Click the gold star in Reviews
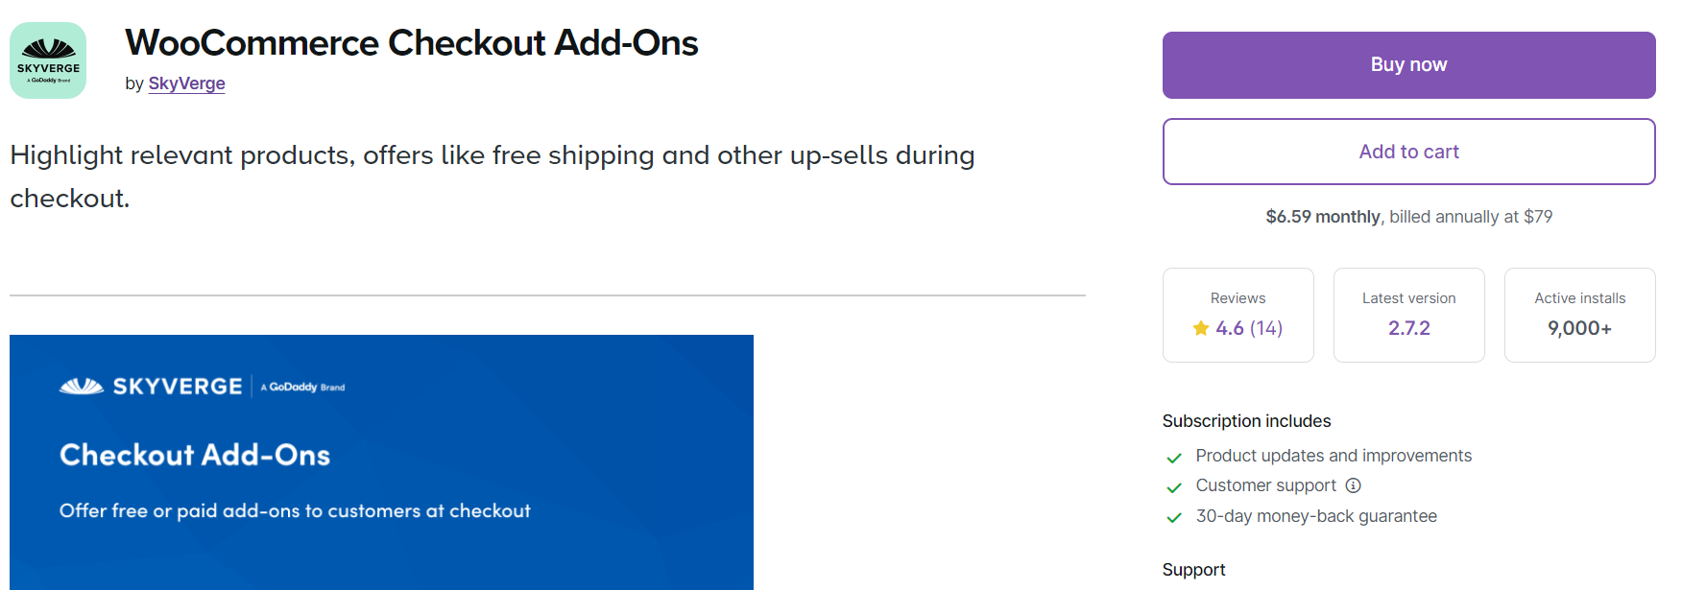The height and width of the screenshot is (590, 1682). [1200, 328]
